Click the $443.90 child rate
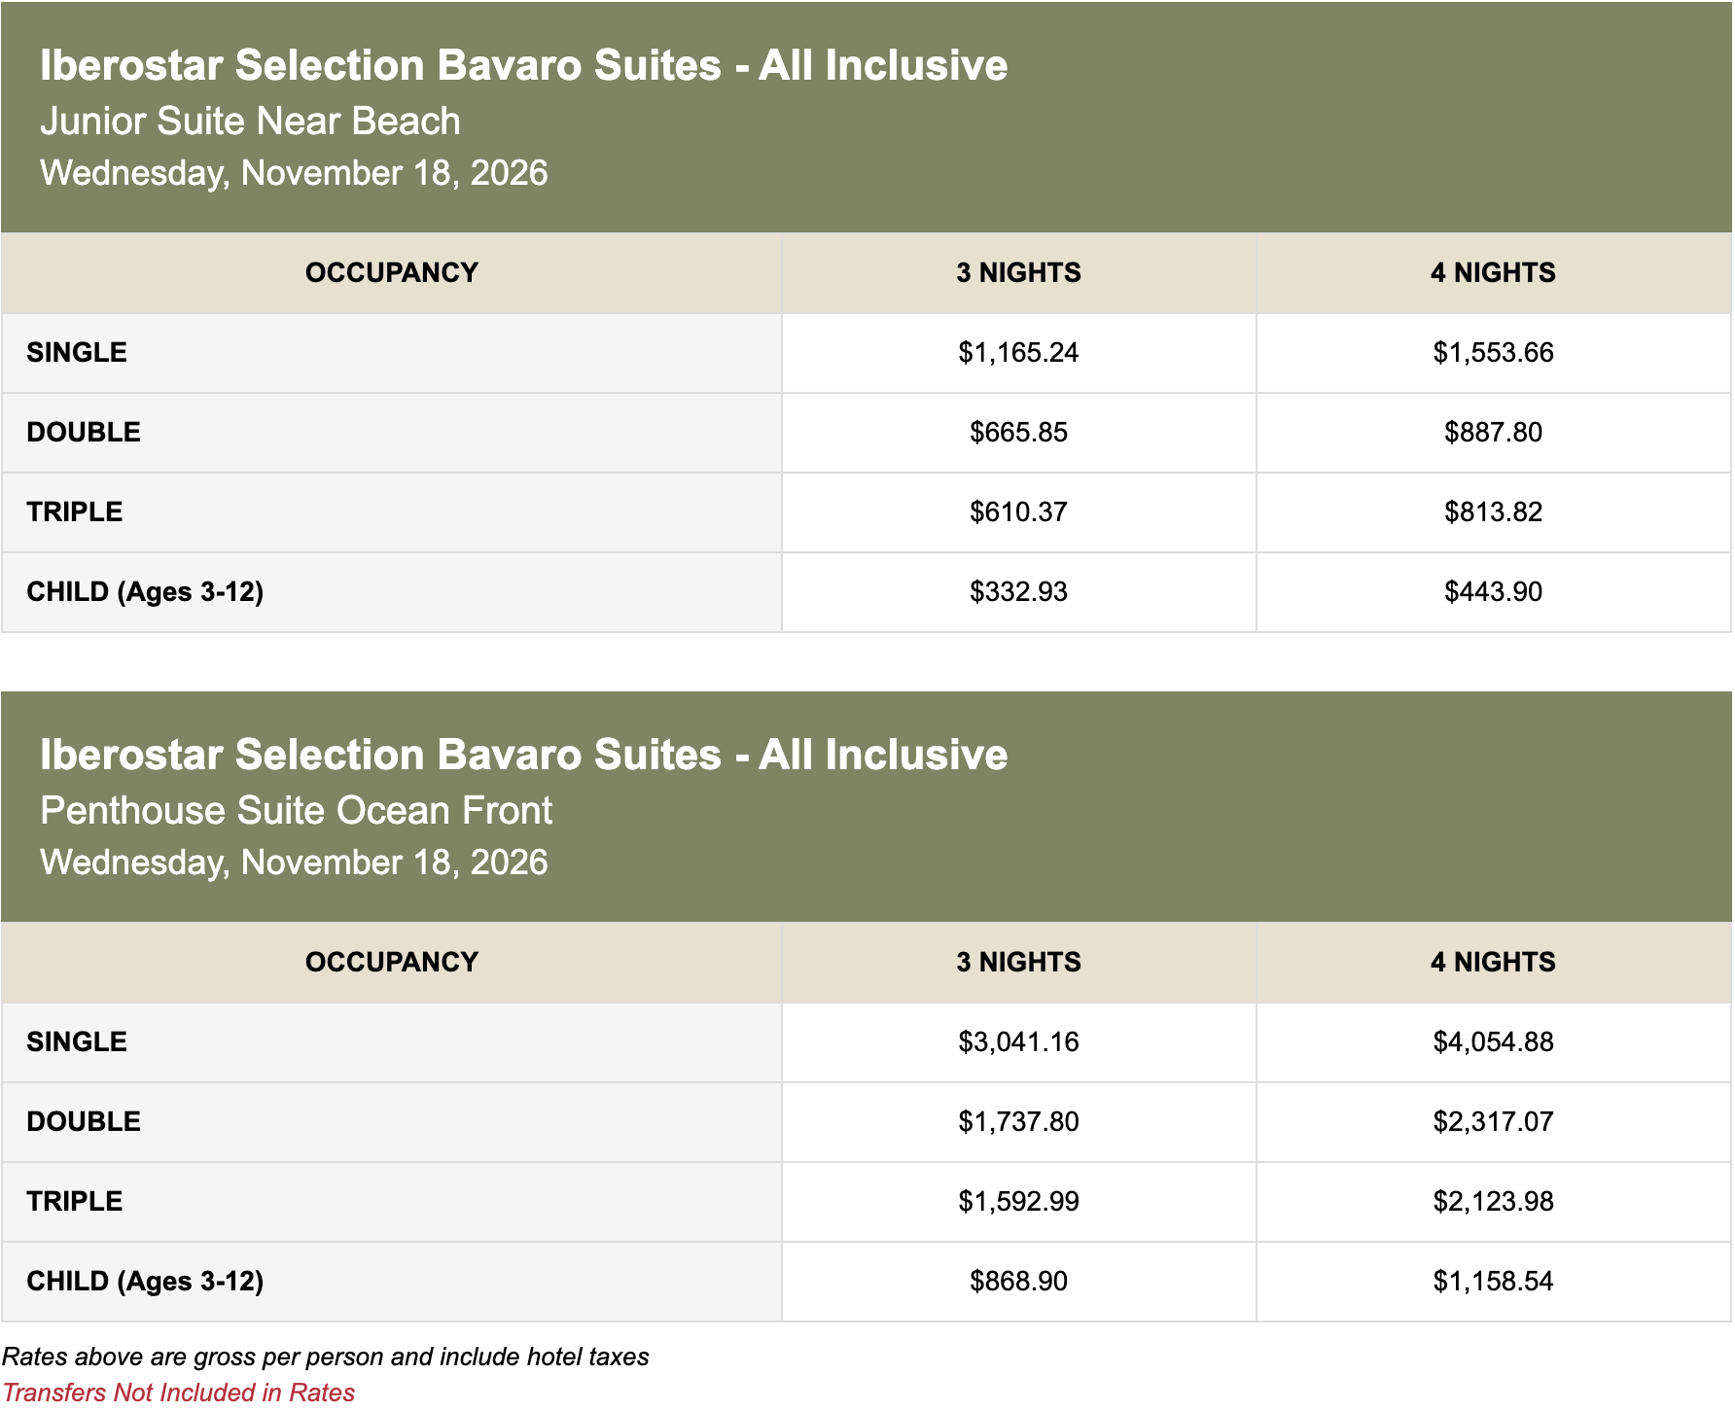 (1493, 592)
